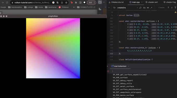Go to previous search occurrence
Screen dimensions: 177x98
click(x=168, y=7)
